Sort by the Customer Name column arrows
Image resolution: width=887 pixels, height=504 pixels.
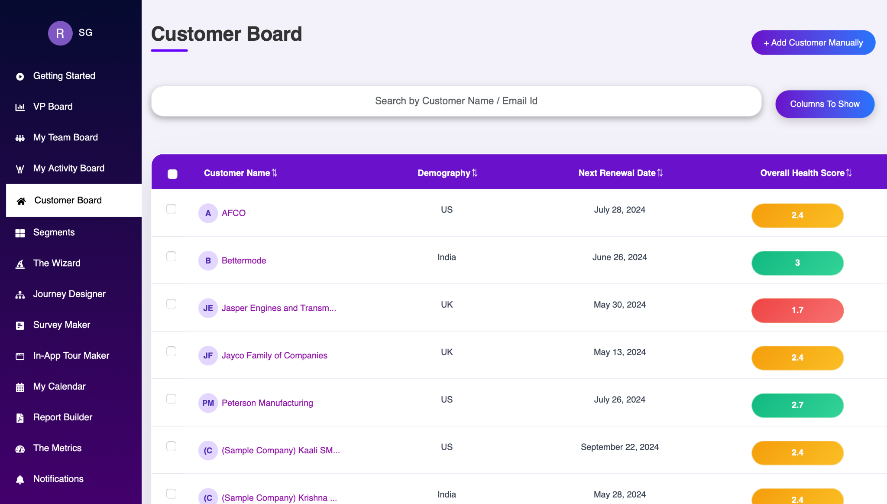[275, 173]
